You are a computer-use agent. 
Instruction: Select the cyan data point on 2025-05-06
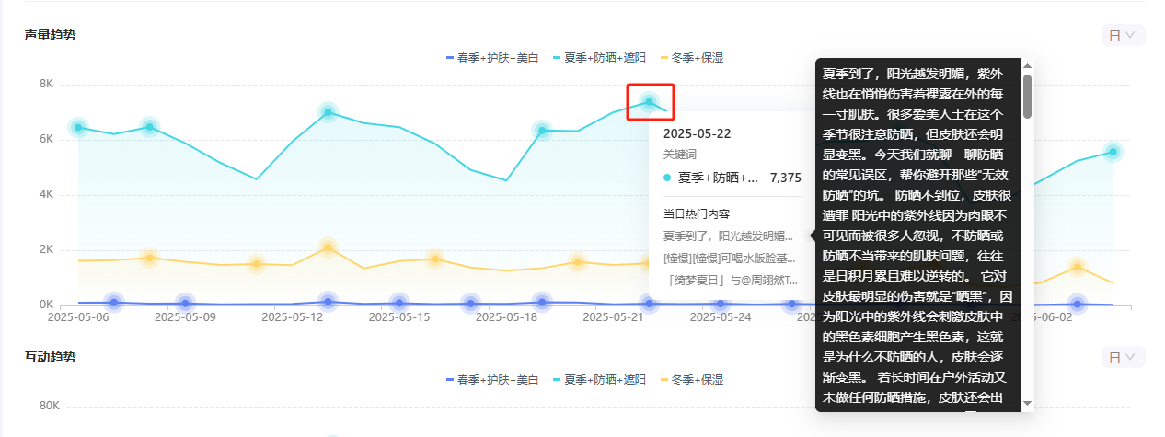pyautogui.click(x=78, y=128)
